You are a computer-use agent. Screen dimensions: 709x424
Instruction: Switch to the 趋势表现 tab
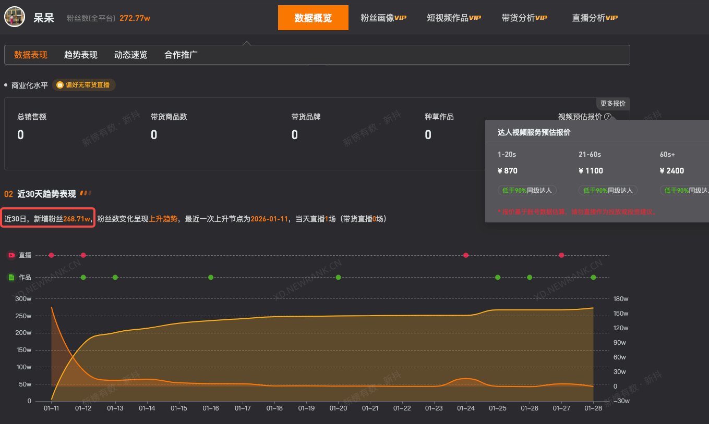coord(79,55)
